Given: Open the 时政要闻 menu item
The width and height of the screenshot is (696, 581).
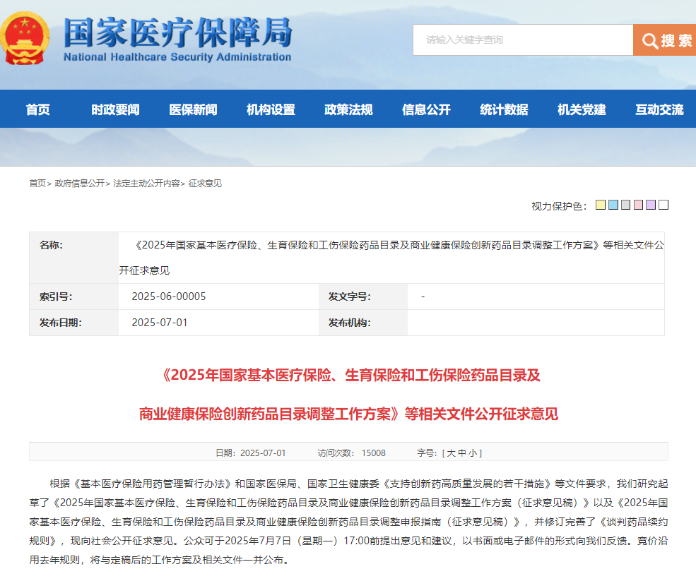Looking at the screenshot, I should point(115,109).
